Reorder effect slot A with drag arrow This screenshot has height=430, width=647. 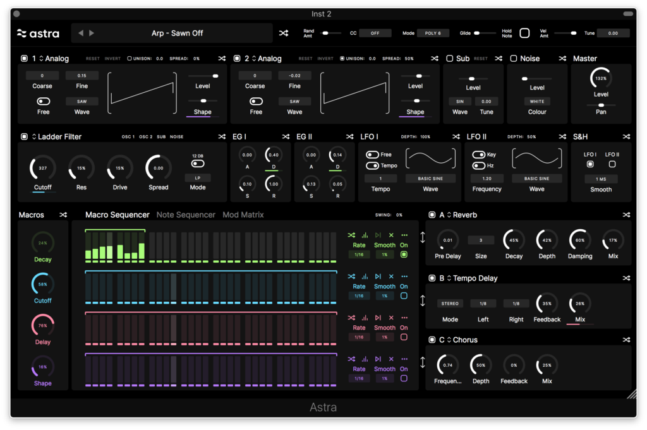[423, 237]
